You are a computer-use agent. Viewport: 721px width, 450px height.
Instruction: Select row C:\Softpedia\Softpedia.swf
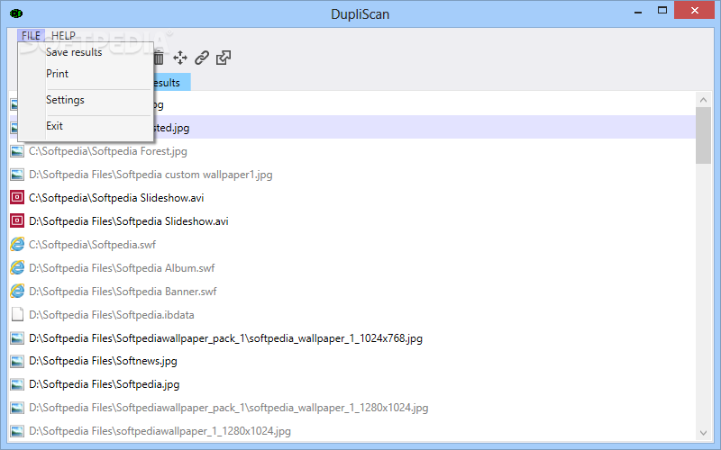(x=352, y=245)
